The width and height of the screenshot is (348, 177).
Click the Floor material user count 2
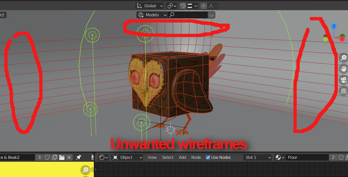point(333,157)
